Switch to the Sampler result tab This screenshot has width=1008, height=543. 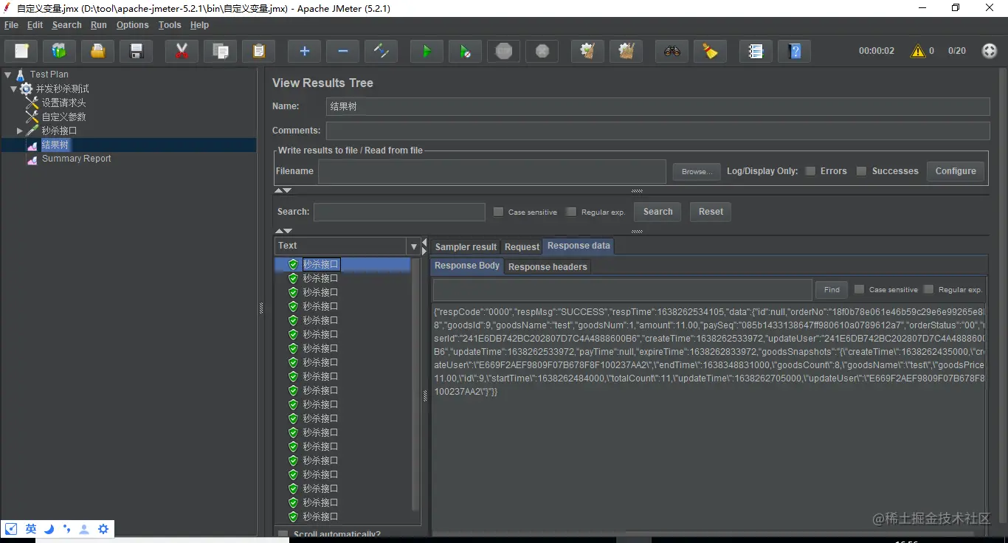[x=466, y=247]
